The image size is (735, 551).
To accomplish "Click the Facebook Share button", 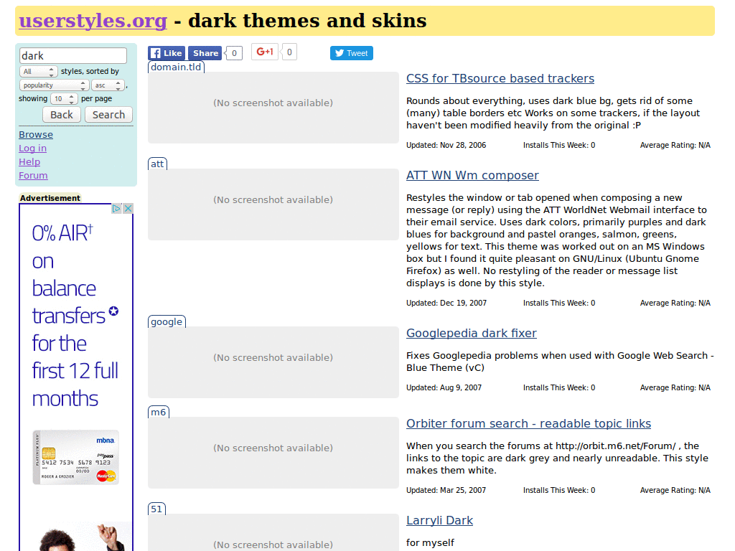I will pos(205,53).
